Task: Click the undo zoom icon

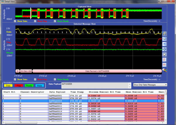Action: [x=164, y=44]
